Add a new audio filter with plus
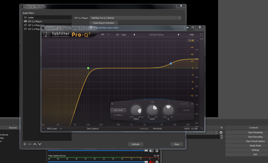Viewport: 268px width, 163px height. point(25,144)
